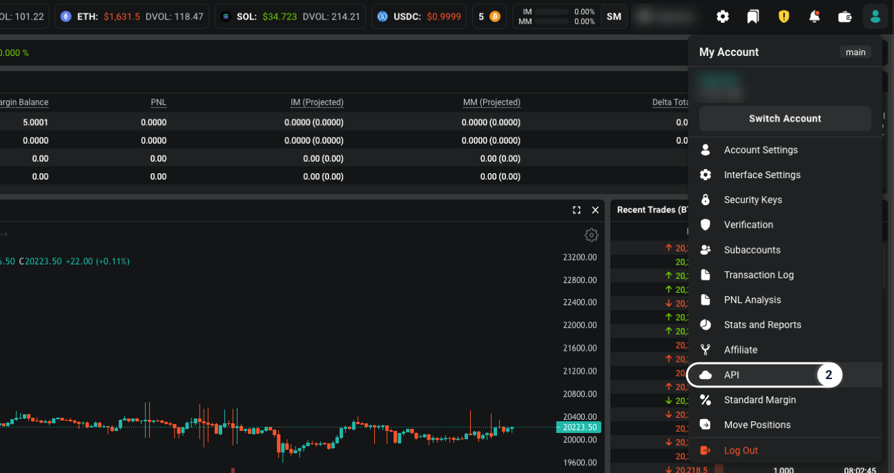Screen dimensions: 894x473
Task: Open Security Keys menu item
Action: tap(752, 200)
